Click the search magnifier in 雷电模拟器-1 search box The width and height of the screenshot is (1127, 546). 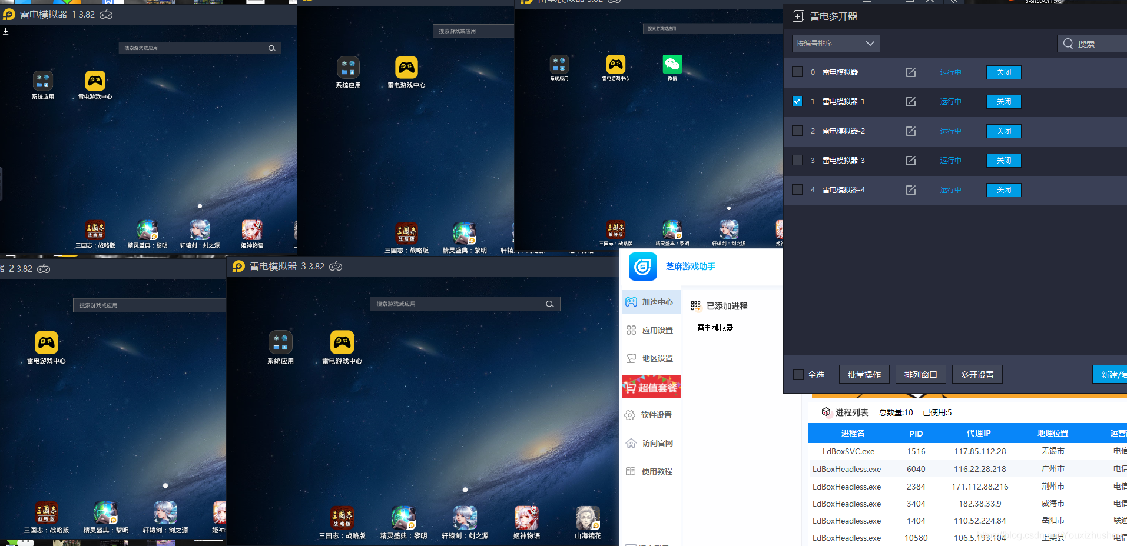tap(271, 48)
